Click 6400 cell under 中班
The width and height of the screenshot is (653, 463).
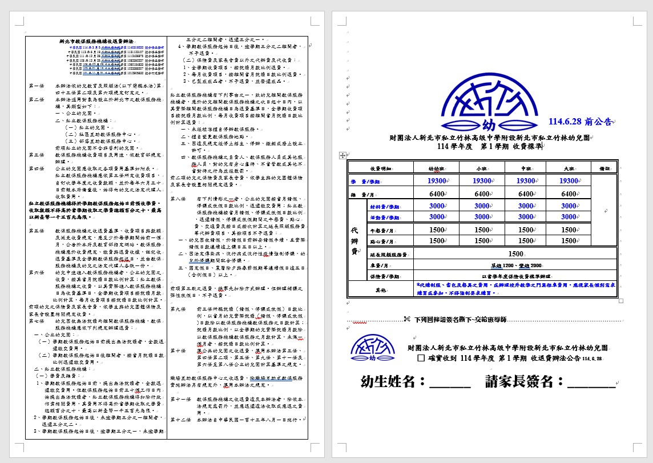point(526,194)
